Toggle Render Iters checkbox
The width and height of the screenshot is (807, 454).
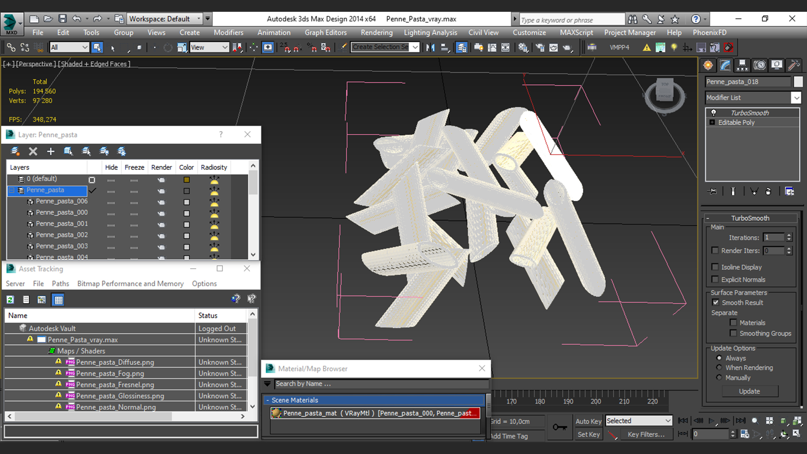[x=715, y=251]
